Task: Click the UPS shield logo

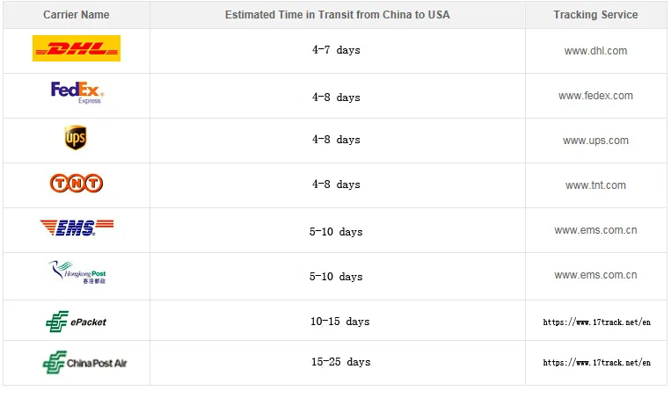Action: pos(76,138)
